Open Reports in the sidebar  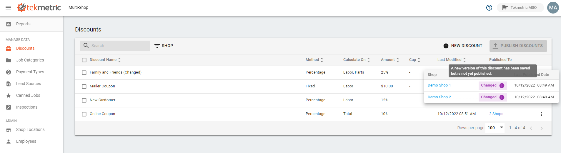point(23,24)
